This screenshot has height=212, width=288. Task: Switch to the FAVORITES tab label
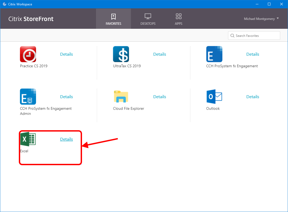click(113, 23)
